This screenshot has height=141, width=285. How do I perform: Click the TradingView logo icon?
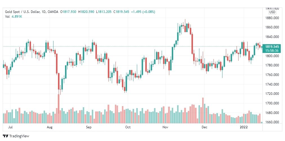pos(6,136)
